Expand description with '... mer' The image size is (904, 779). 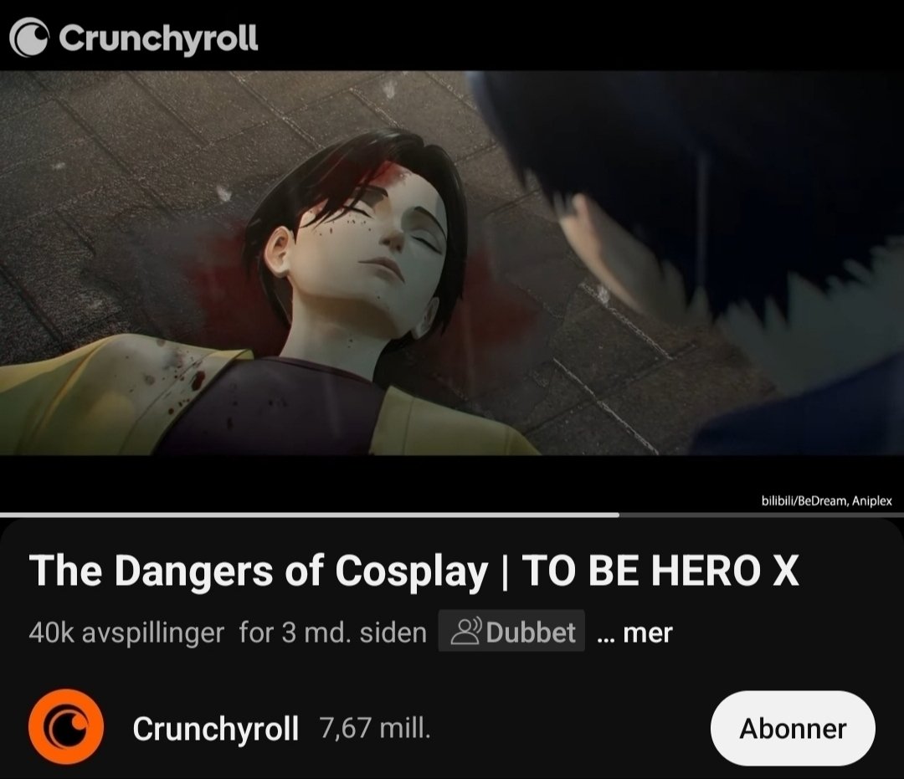(634, 633)
